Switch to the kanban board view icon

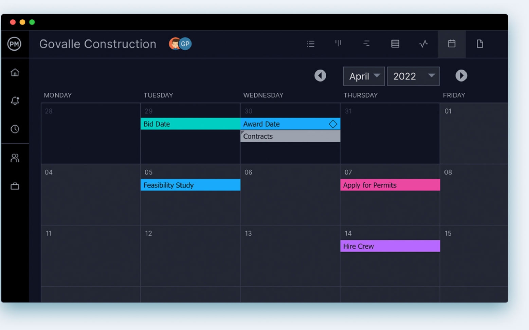(x=338, y=43)
